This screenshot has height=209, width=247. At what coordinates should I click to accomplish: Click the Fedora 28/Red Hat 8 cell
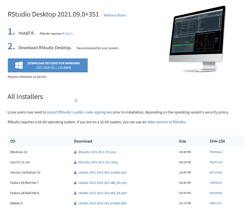(25, 193)
